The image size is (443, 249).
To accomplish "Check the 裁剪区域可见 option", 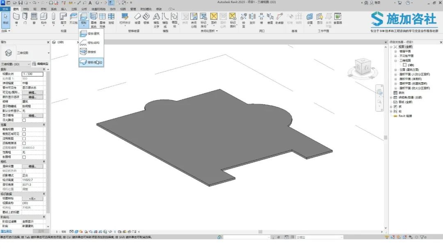I will point(24,134).
